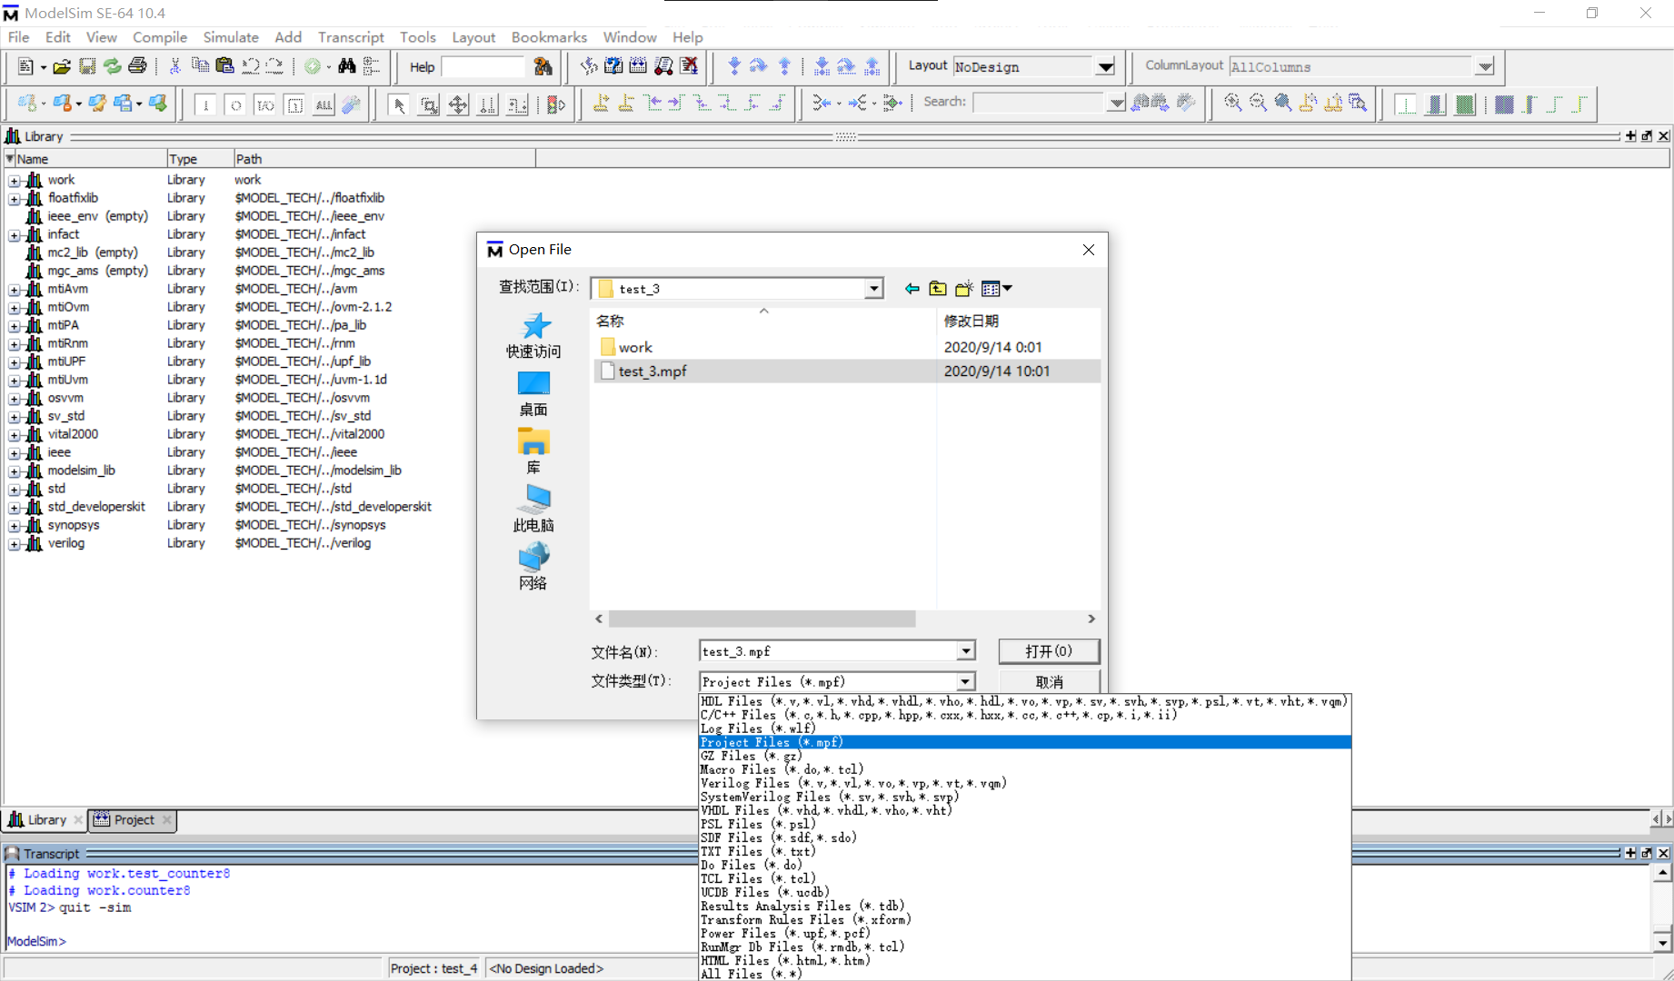
Task: Click the Paste clipboard icon
Action: [224, 66]
